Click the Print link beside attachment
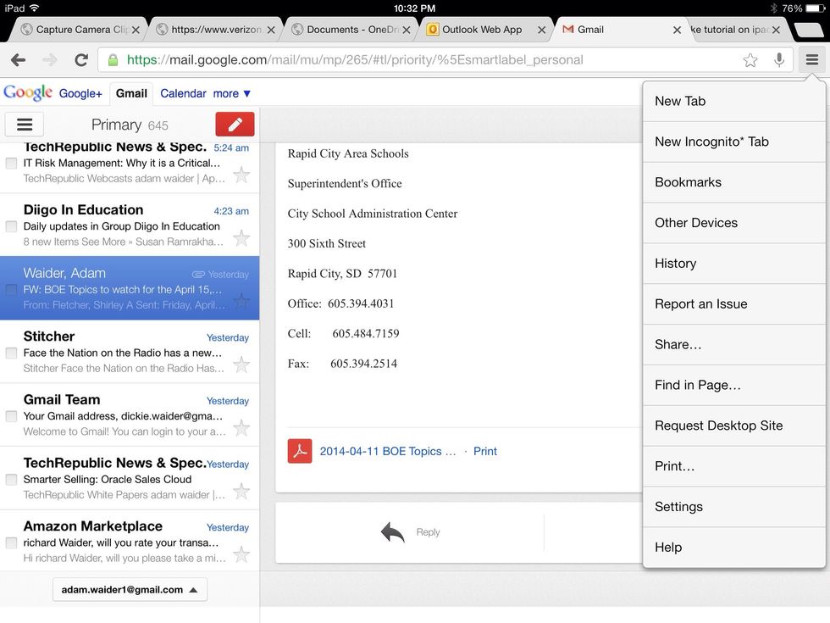 coord(485,451)
